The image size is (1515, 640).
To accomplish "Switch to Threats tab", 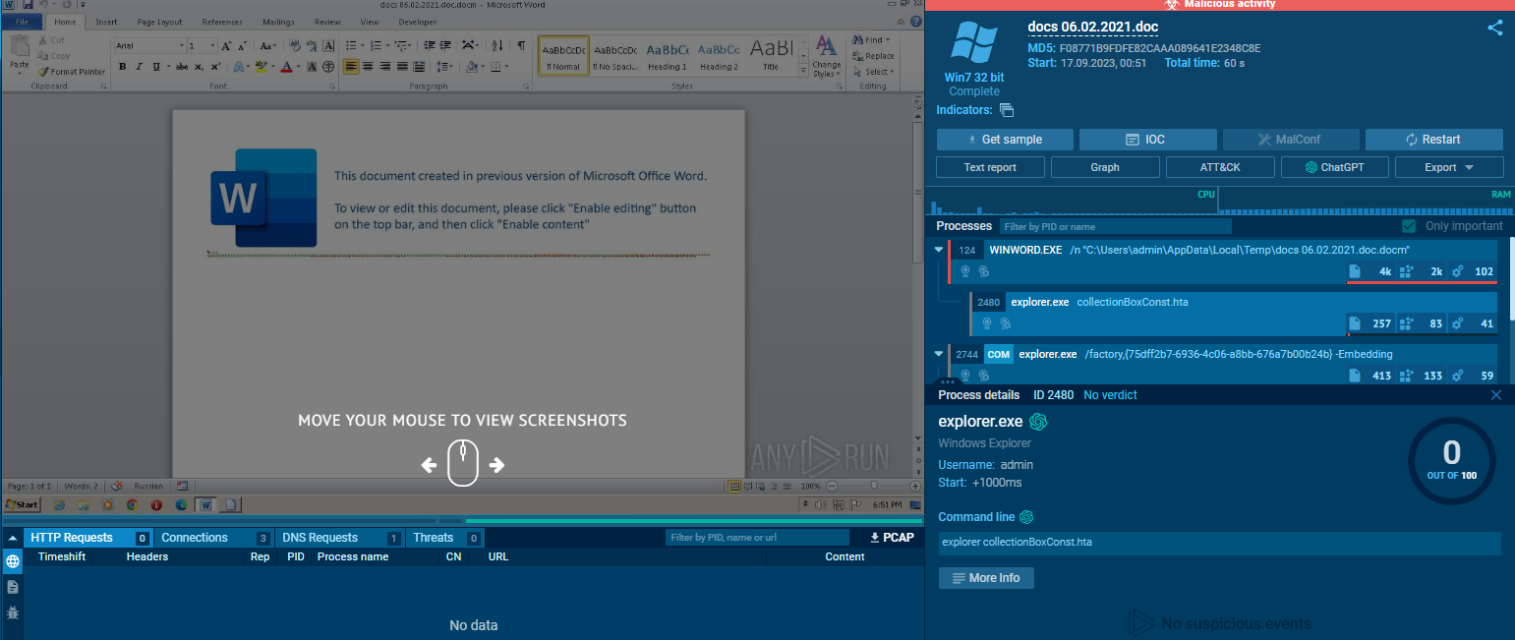I will [444, 538].
